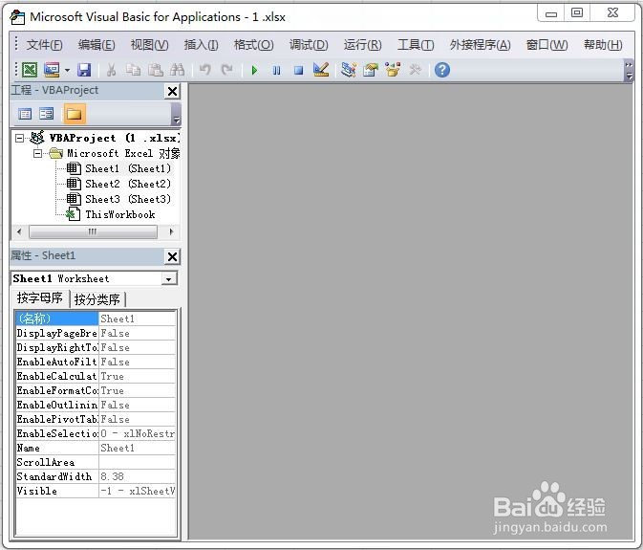Click EnableOutlining False value

coord(138,406)
